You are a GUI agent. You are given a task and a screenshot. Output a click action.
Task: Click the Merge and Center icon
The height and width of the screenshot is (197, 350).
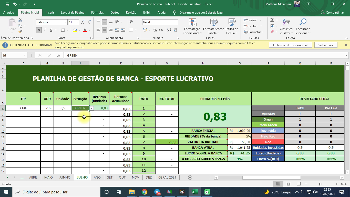pyautogui.click(x=131, y=30)
